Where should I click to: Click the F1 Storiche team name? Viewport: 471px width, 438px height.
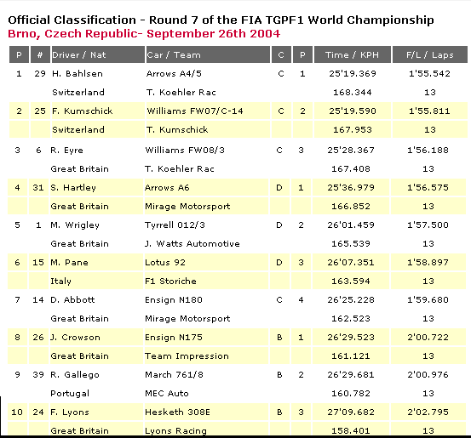click(170, 282)
